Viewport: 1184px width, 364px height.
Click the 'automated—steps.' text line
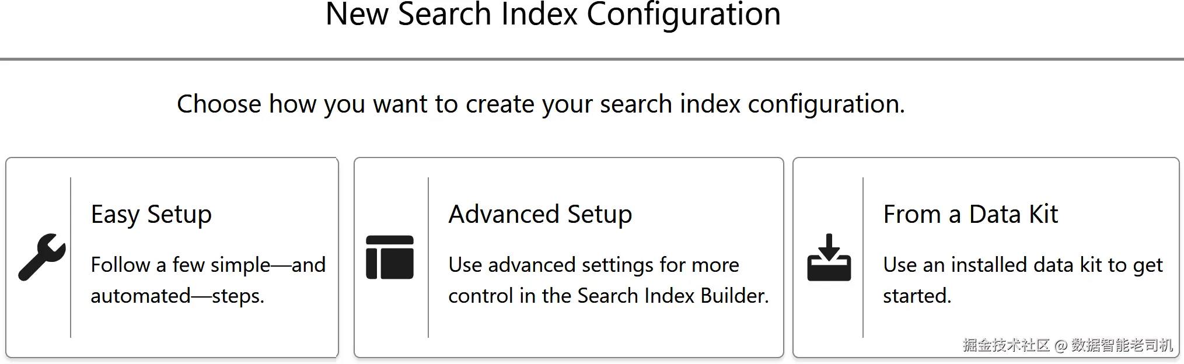177,296
